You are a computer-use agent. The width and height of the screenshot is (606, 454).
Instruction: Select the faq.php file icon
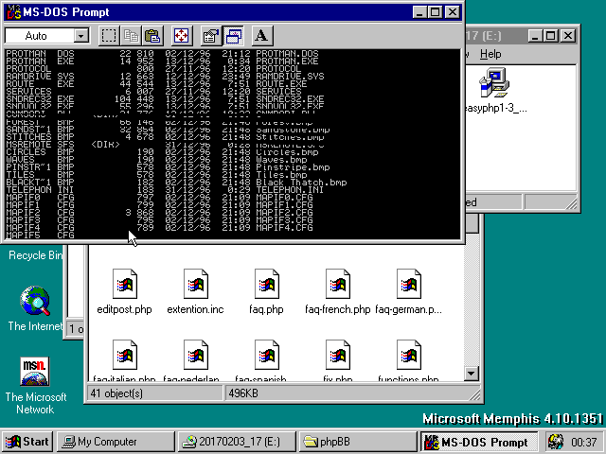point(267,284)
